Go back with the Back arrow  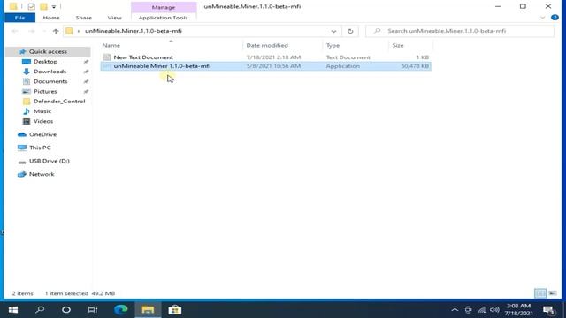point(15,32)
